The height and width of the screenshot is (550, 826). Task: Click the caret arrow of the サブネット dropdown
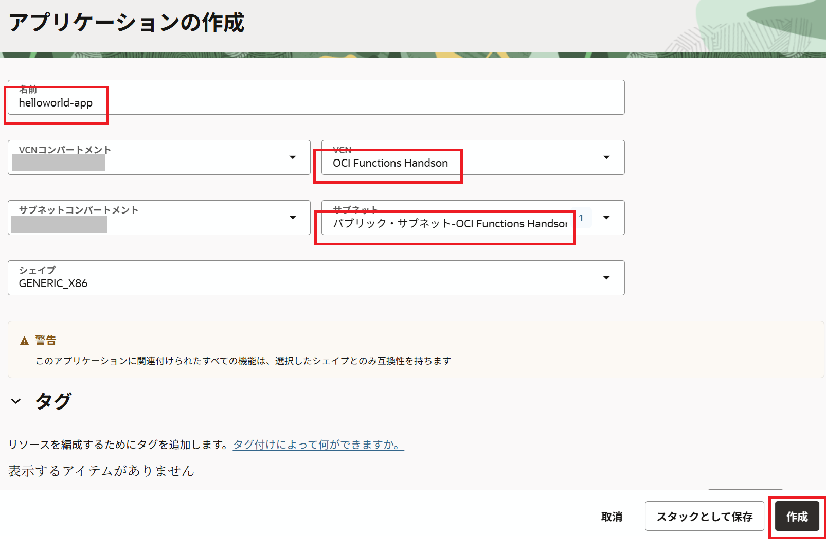click(x=606, y=218)
